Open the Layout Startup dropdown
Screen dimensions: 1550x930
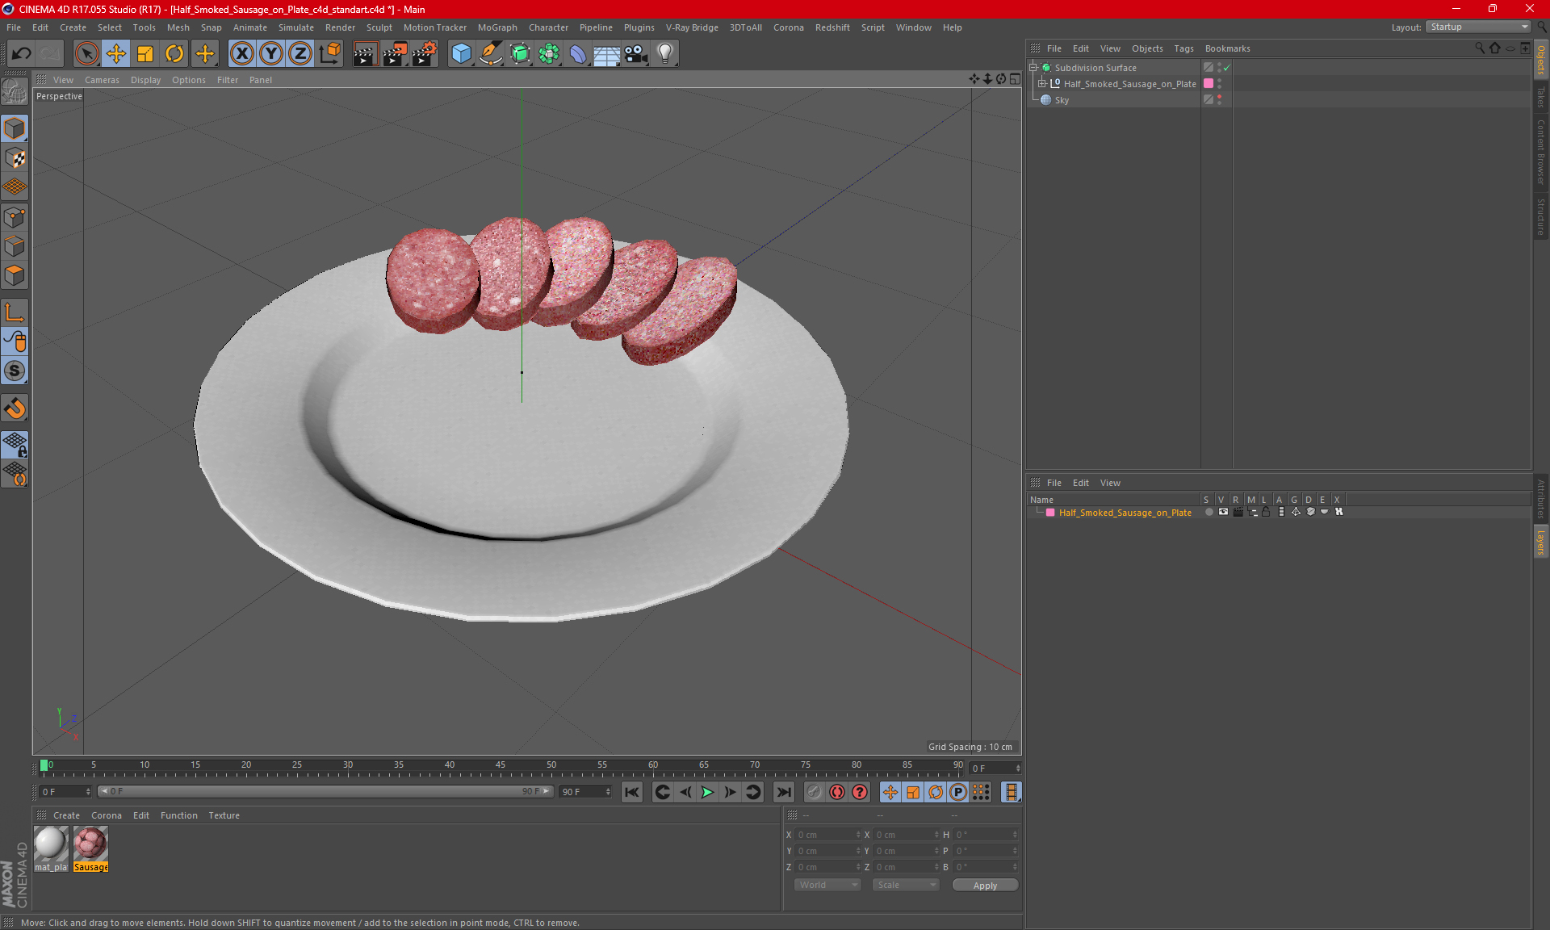pyautogui.click(x=1478, y=27)
